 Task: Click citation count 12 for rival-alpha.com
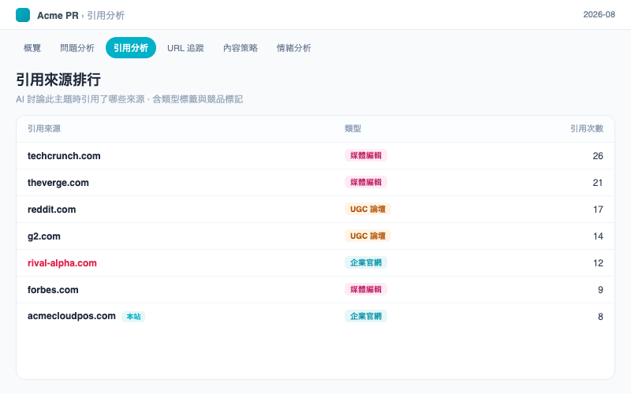click(x=598, y=263)
